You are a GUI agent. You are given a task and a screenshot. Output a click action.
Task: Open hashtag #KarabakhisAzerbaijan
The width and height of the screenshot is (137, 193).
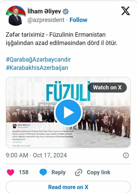37,68
